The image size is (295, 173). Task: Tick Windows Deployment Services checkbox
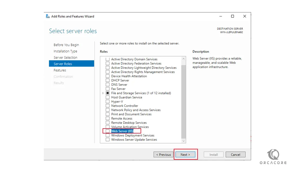[x=107, y=135]
